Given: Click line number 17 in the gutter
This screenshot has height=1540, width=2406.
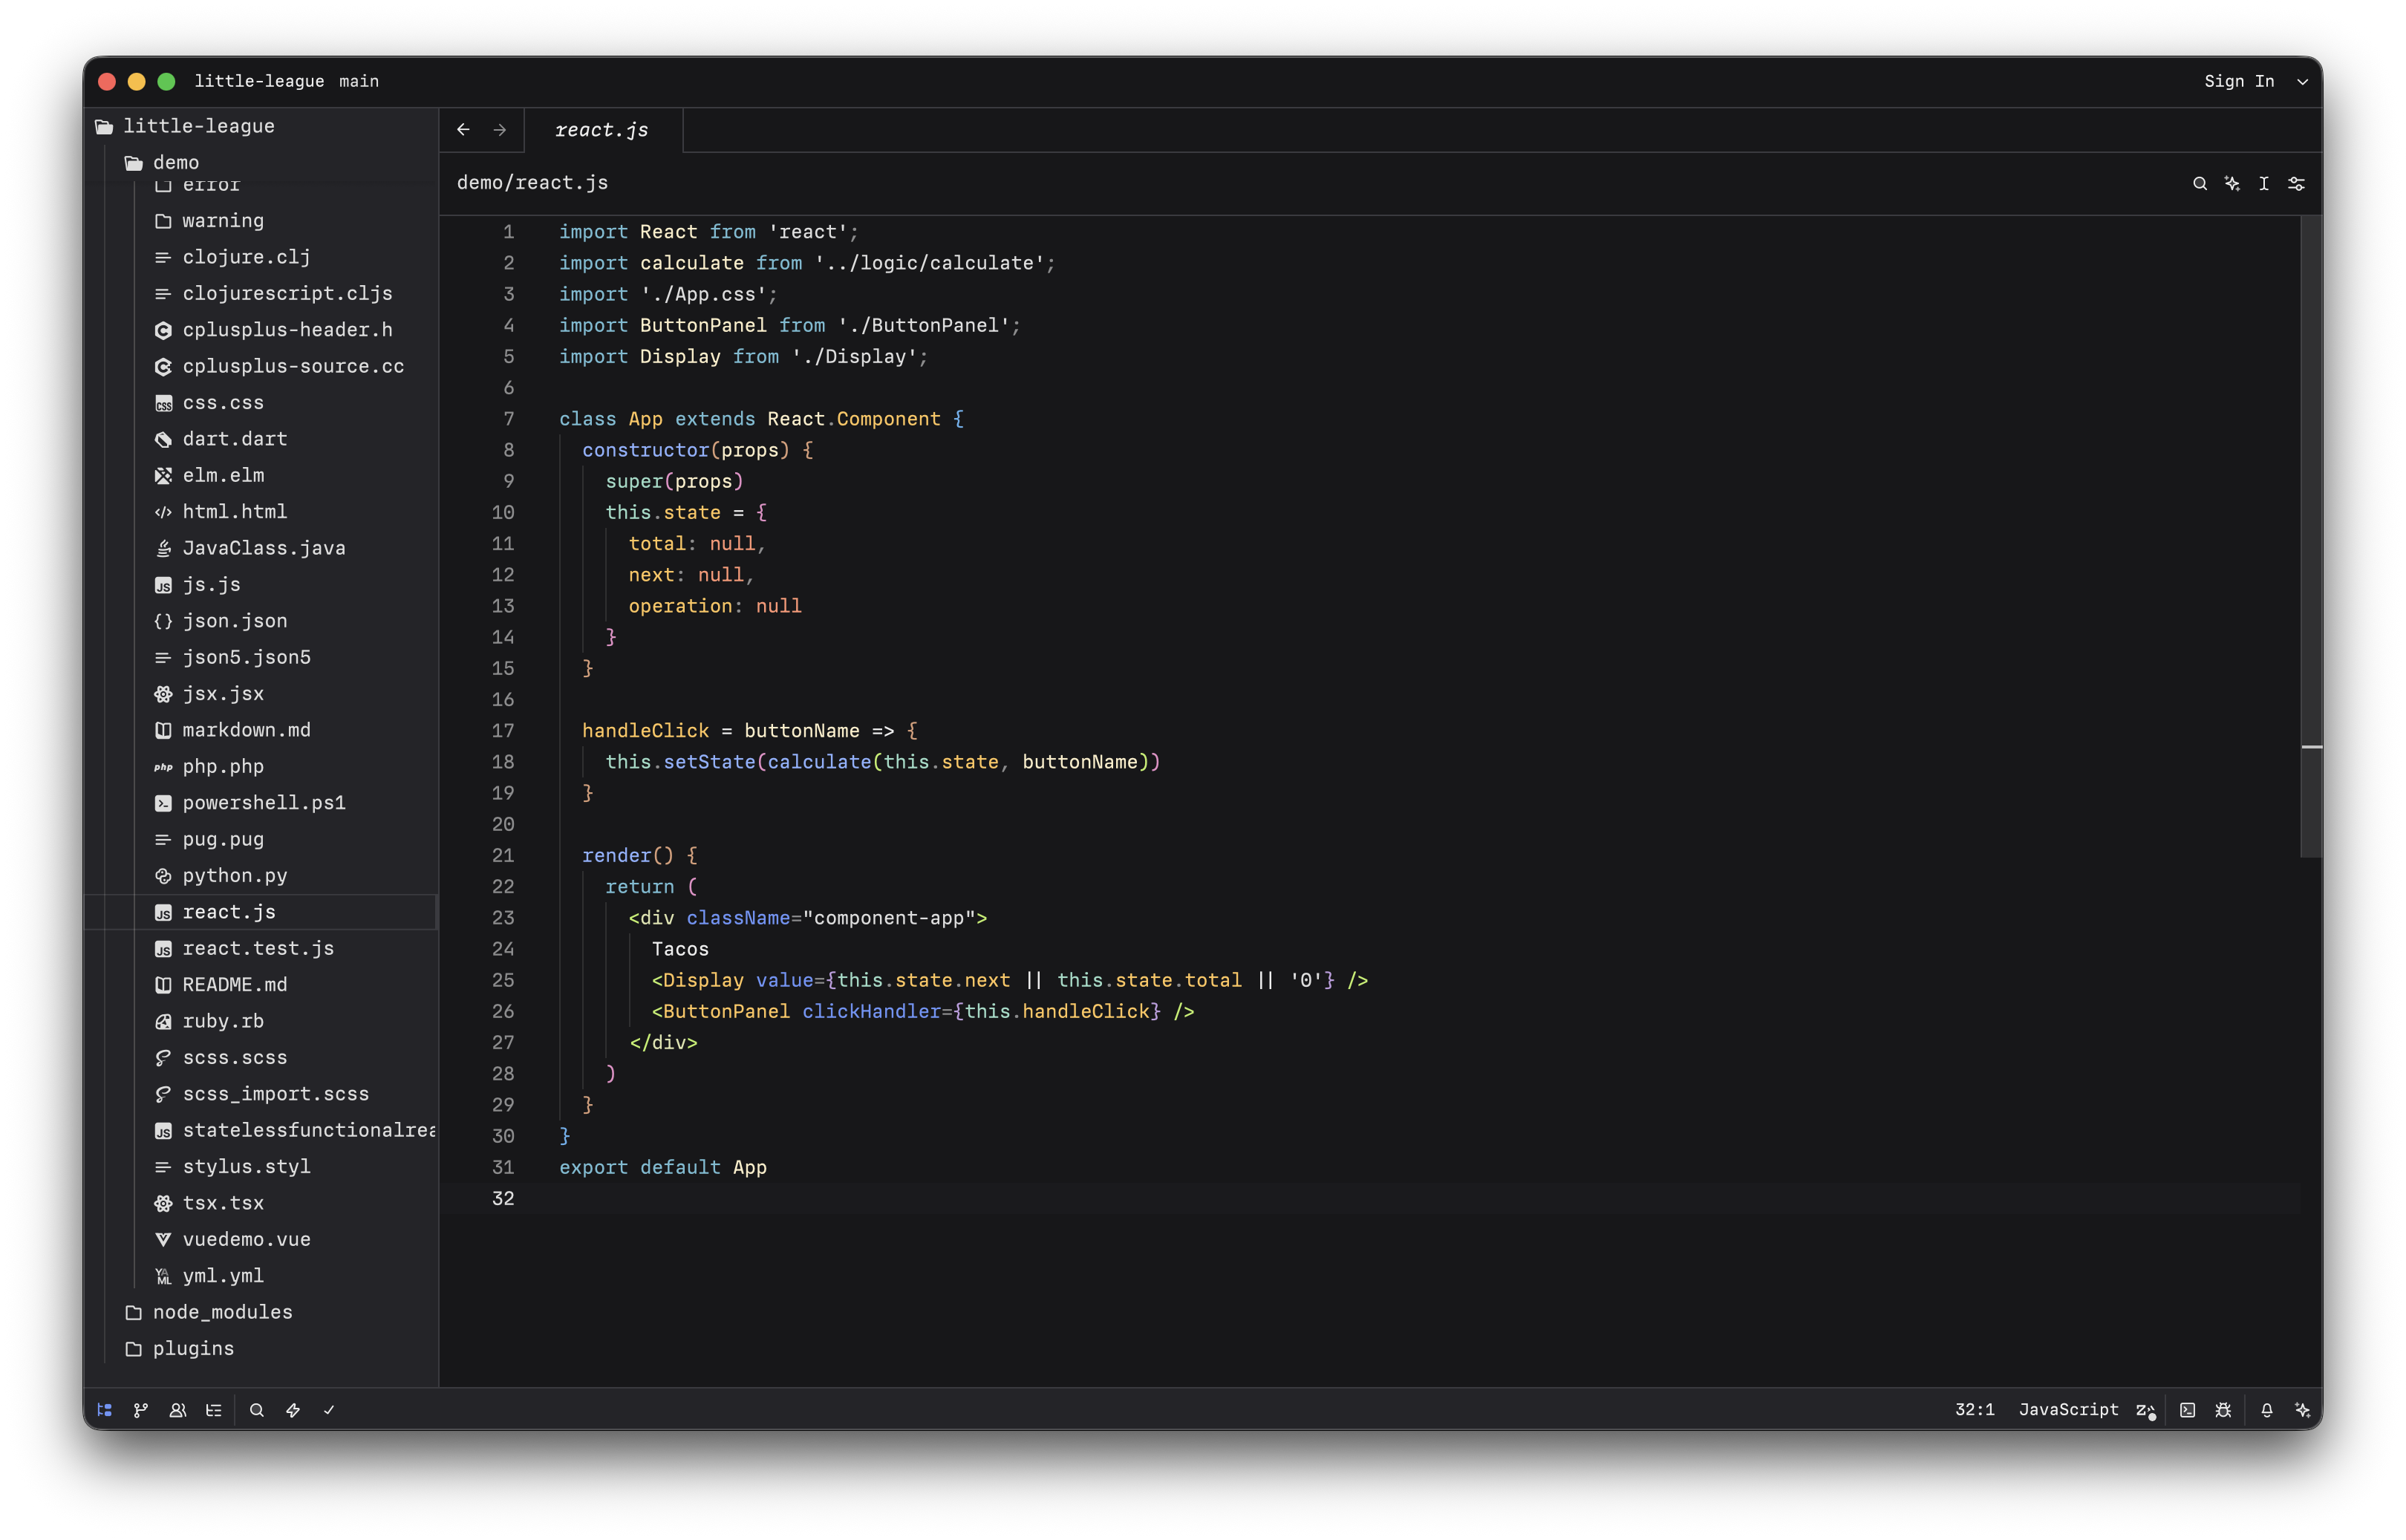Looking at the screenshot, I should [502, 731].
